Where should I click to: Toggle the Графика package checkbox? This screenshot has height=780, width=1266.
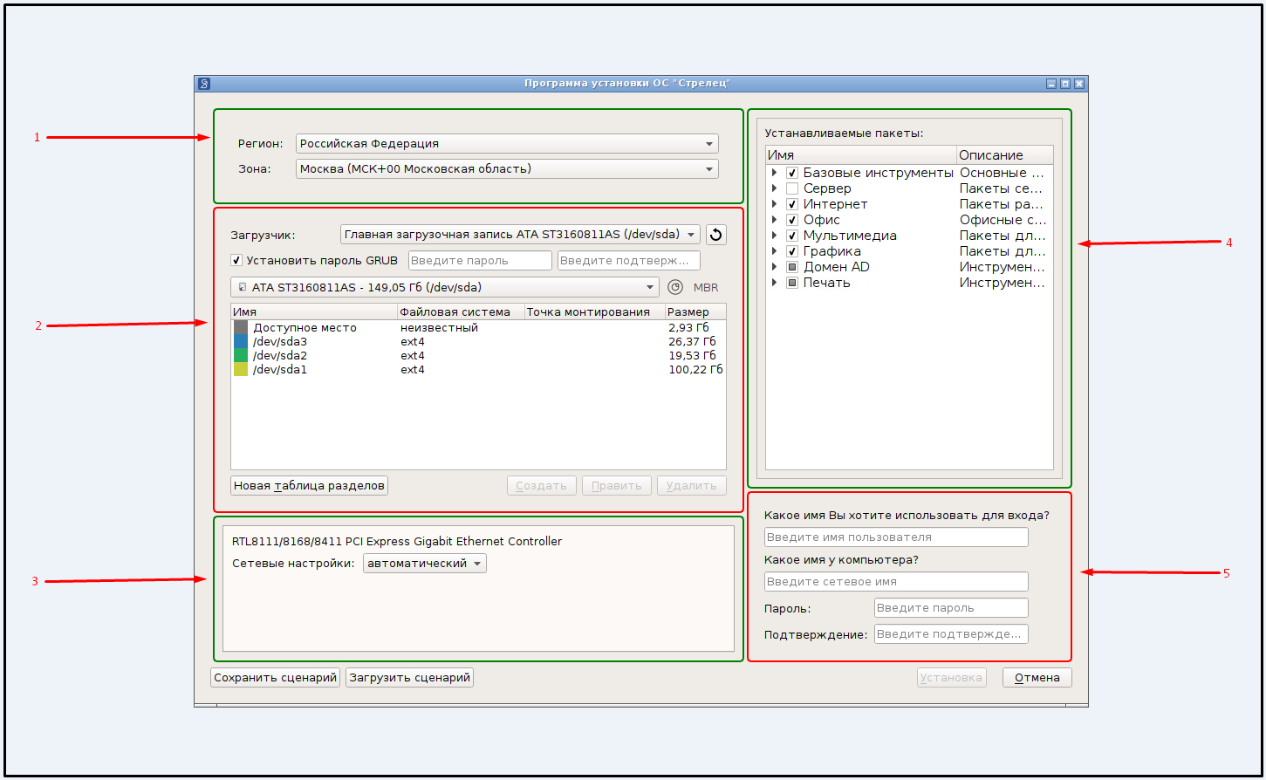792,251
